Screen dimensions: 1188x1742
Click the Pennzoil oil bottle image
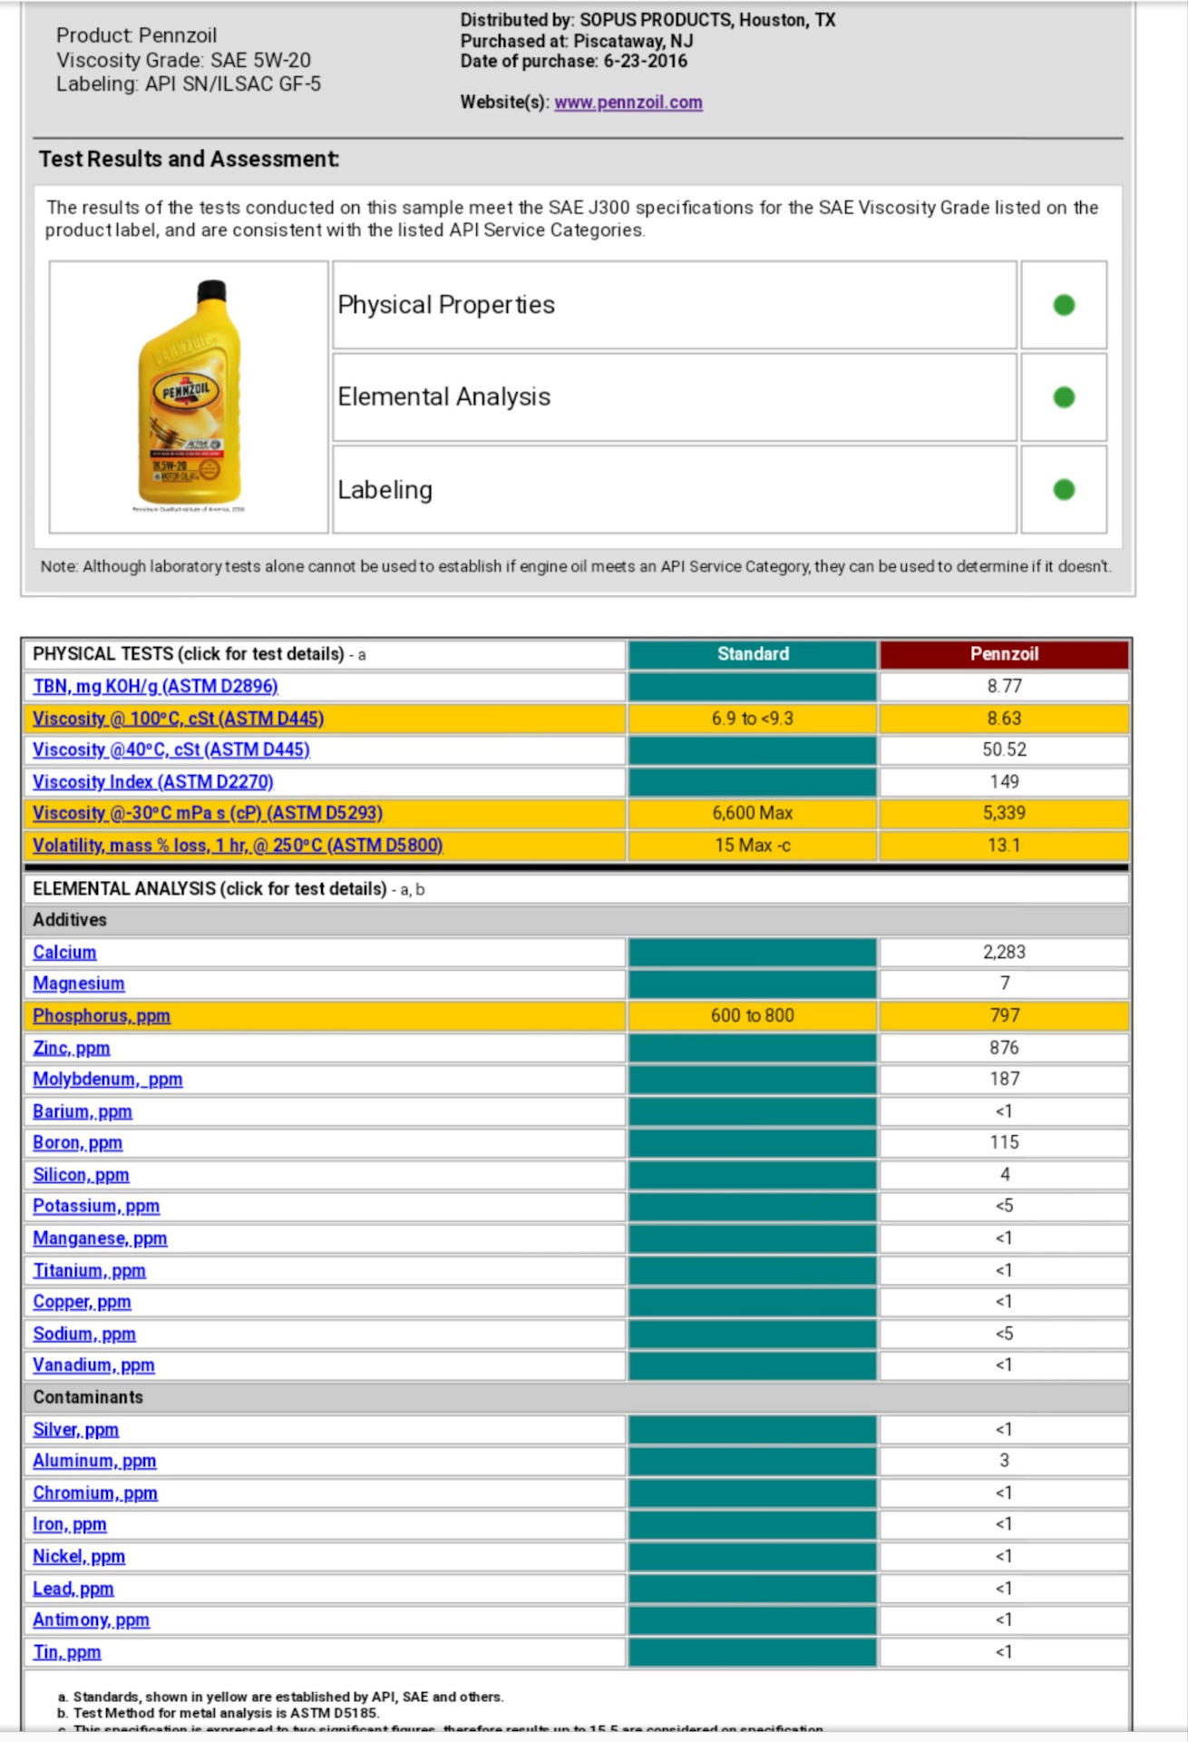(x=190, y=392)
